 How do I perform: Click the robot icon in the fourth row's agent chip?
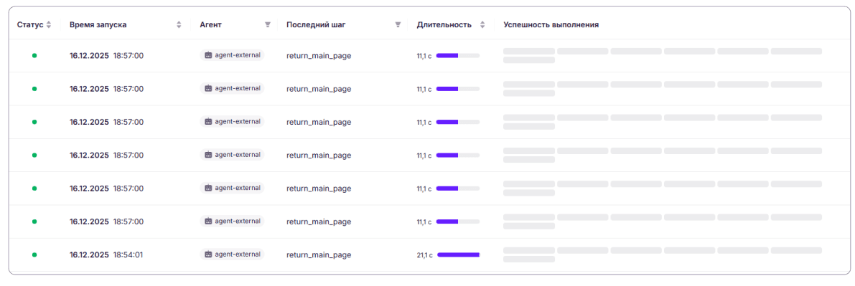[x=207, y=155]
